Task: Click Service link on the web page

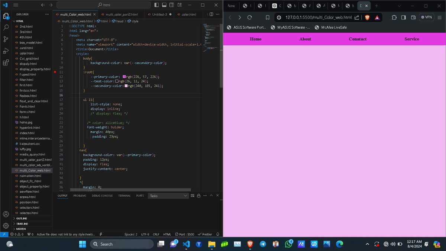Action: point(412,39)
